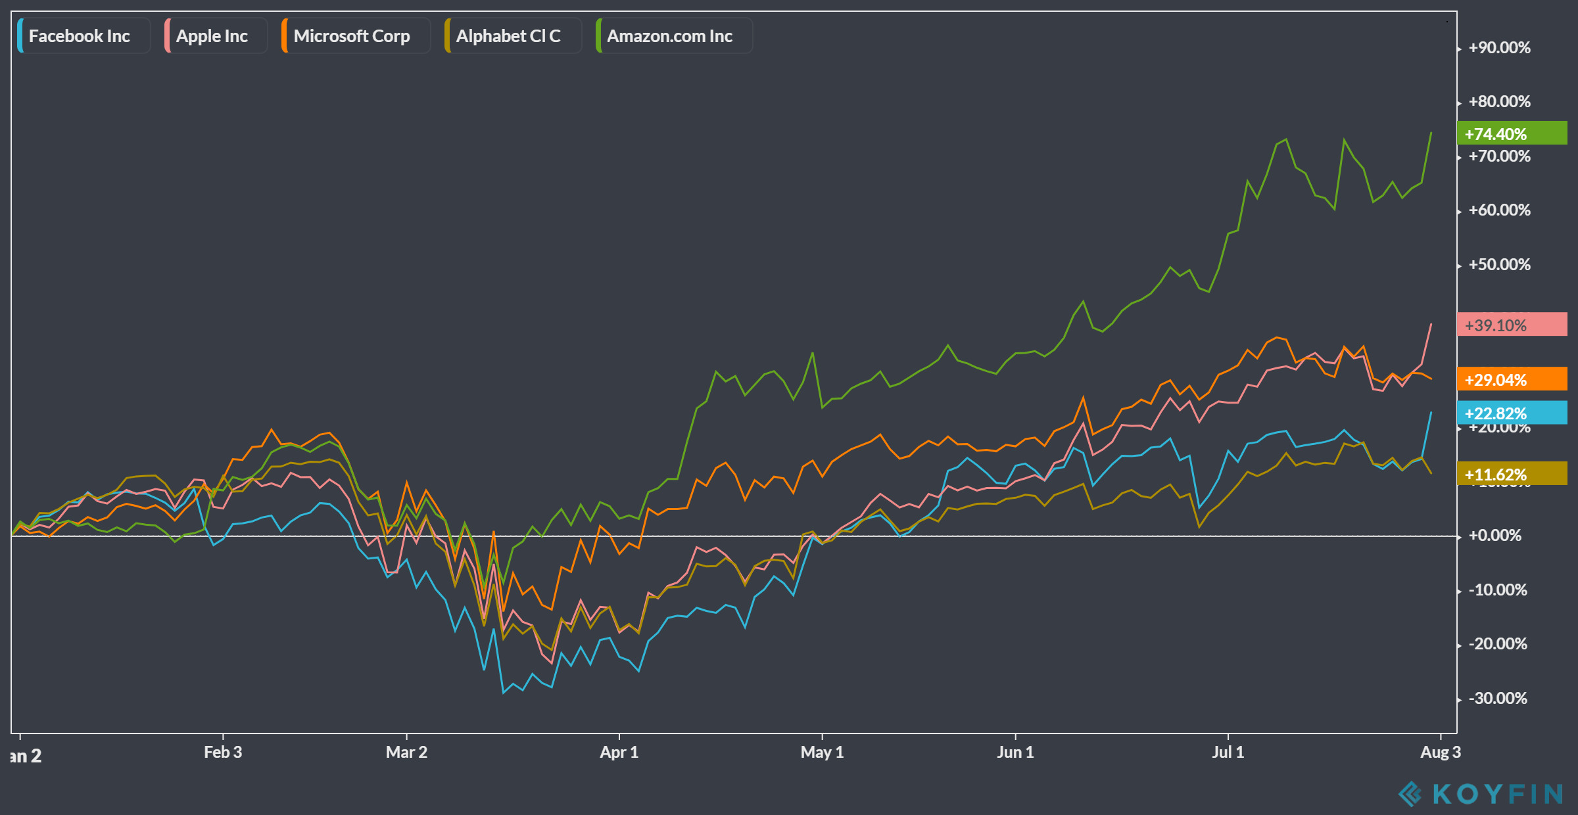Screen dimensions: 1578x815
Task: Click the +22.82% Facebook value tag
Action: click(1512, 413)
